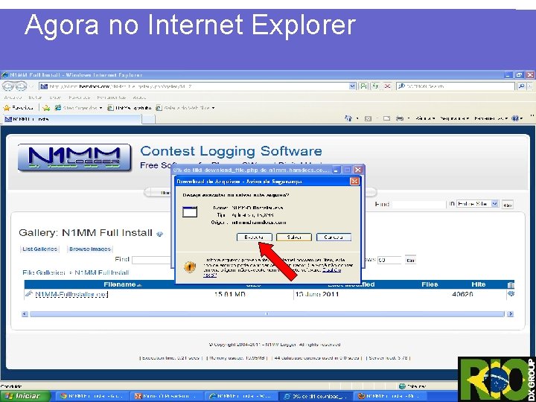The height and width of the screenshot is (402, 536).
Task: Click the red Stop loading icon
Action: (x=387, y=86)
